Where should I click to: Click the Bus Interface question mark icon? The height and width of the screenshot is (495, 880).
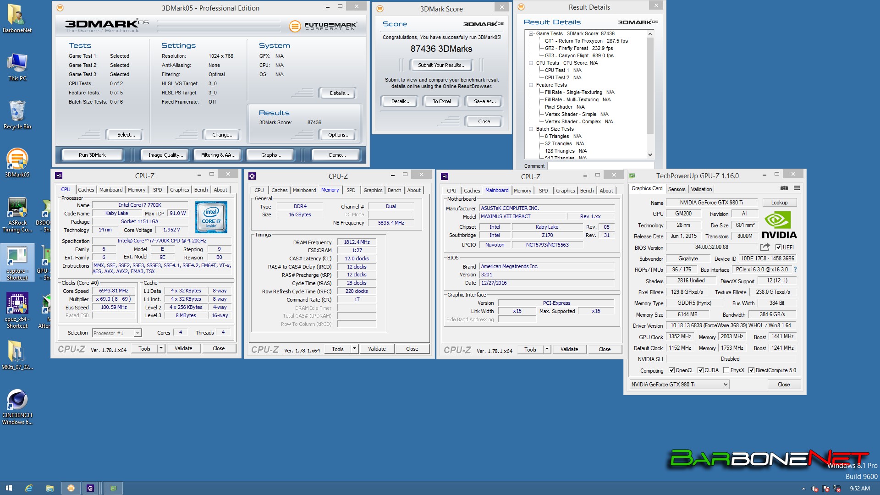(x=795, y=269)
